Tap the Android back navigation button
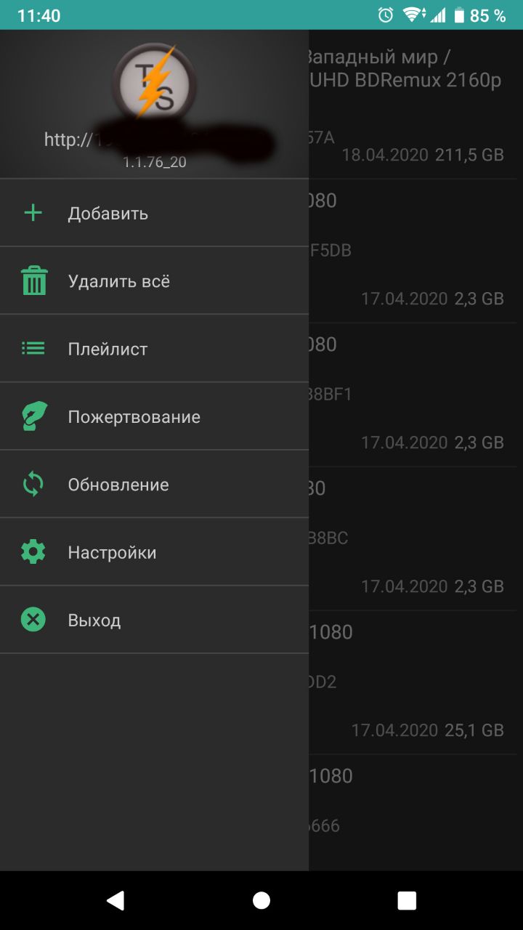The width and height of the screenshot is (523, 930). click(115, 900)
